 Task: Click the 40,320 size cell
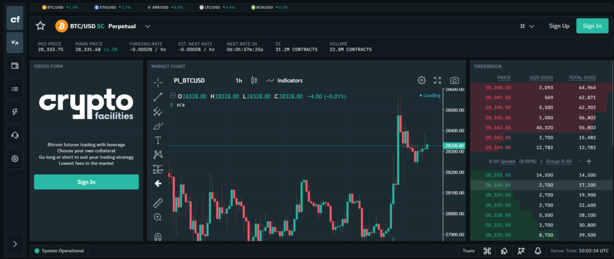[x=544, y=127]
